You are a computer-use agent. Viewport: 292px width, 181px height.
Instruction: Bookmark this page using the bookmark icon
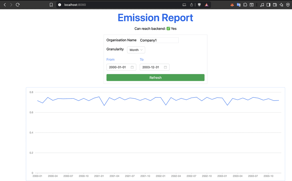click(x=51, y=5)
